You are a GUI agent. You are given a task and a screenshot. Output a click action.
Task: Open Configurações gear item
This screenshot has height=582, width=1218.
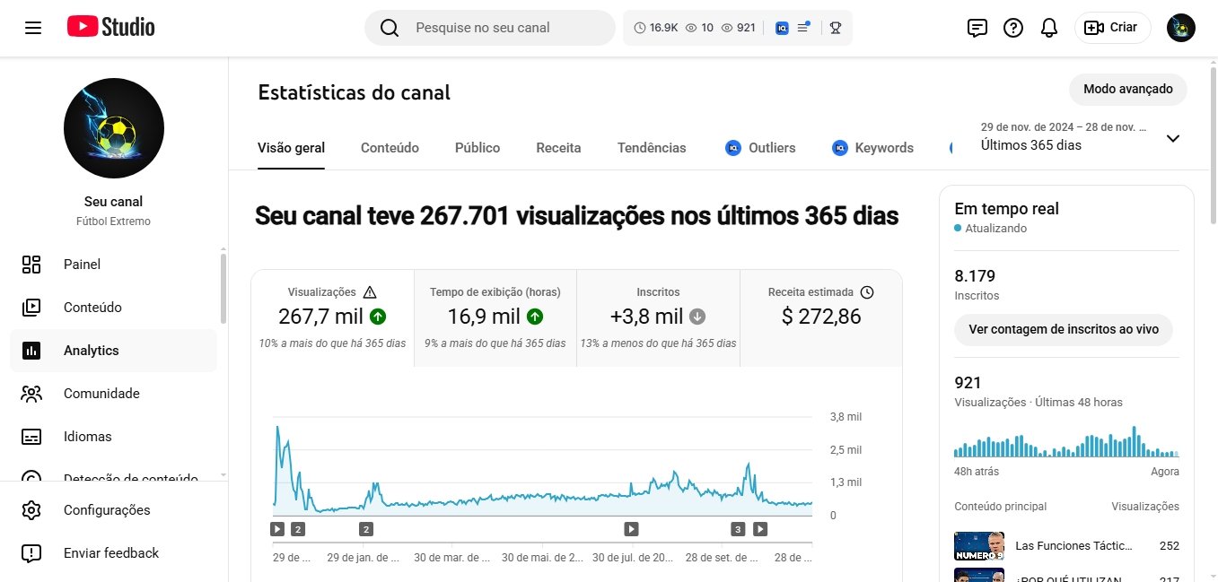pyautogui.click(x=113, y=510)
